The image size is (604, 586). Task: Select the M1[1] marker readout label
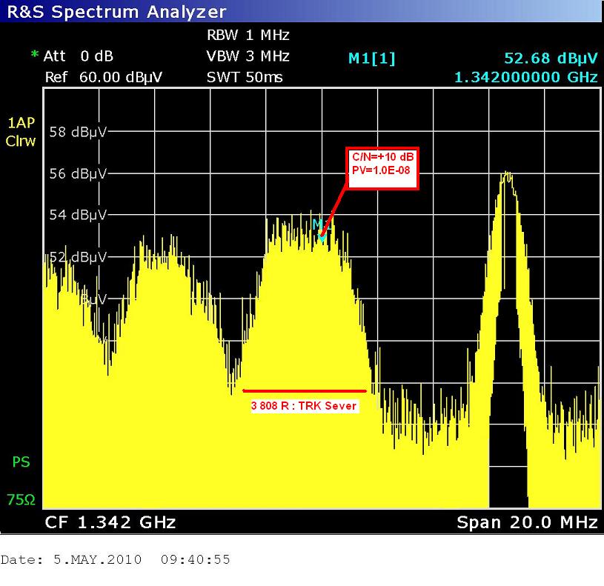[x=372, y=59]
